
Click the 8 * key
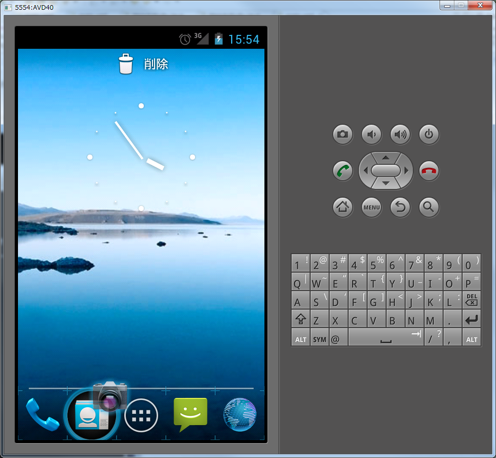[433, 263]
